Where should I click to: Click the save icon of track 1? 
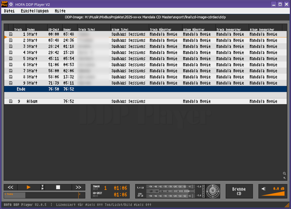[11, 34]
